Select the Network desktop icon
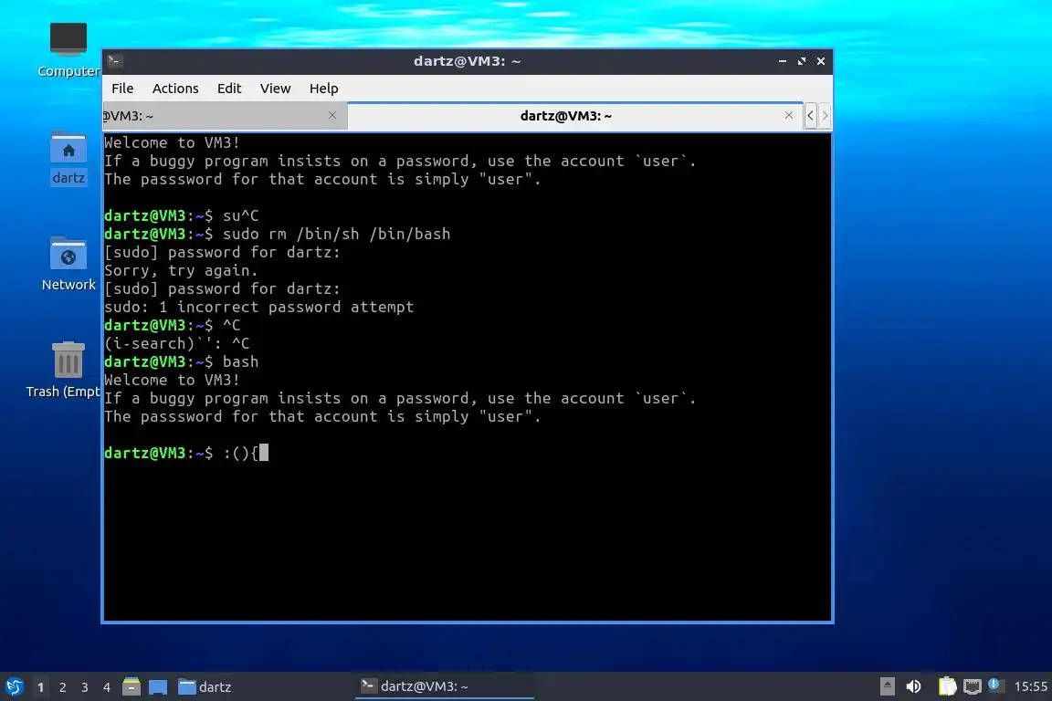 [68, 265]
